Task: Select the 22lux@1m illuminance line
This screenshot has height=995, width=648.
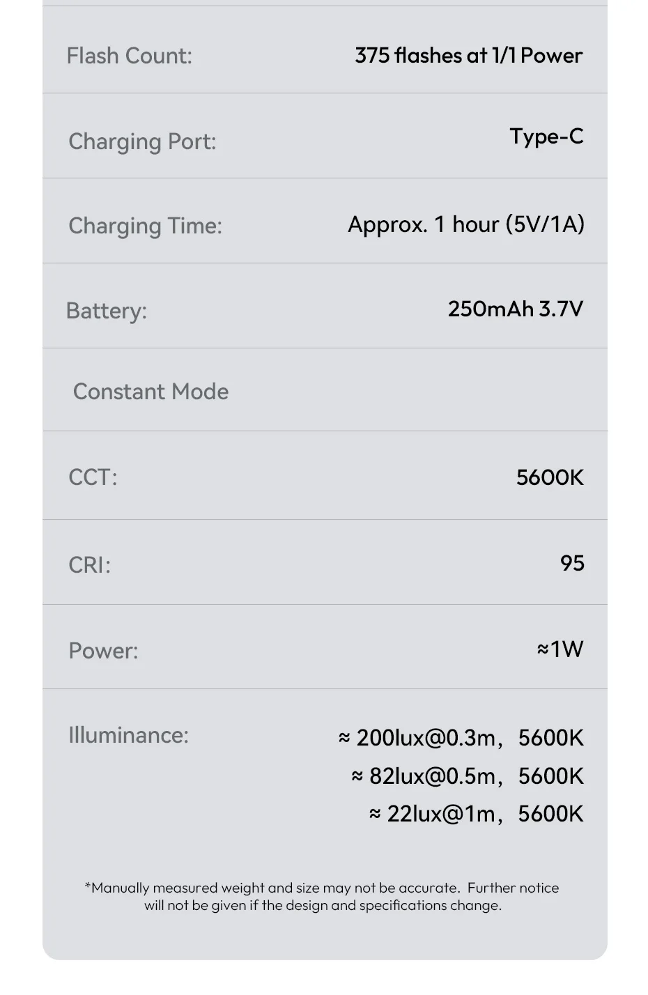Action: pos(476,814)
